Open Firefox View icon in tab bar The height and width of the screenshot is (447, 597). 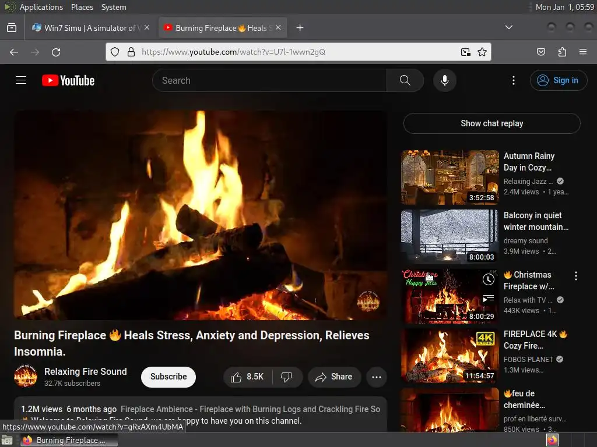(12, 28)
